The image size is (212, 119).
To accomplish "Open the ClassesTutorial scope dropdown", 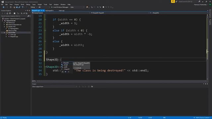I will [61, 13].
